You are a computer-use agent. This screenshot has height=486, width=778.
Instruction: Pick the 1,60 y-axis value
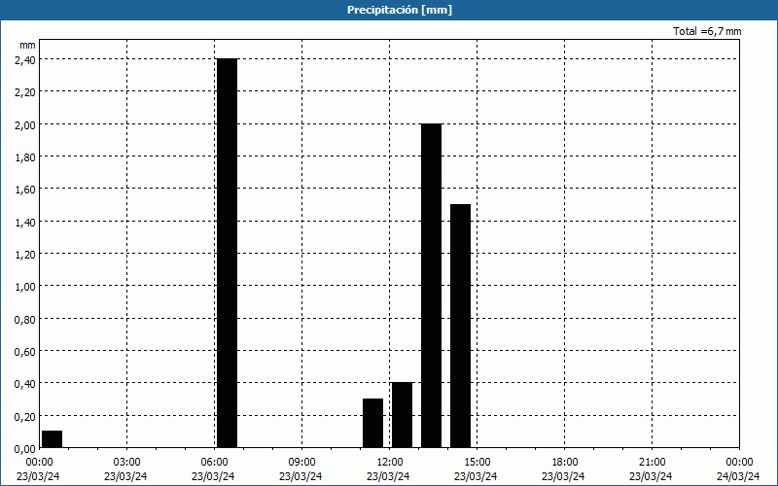click(25, 189)
